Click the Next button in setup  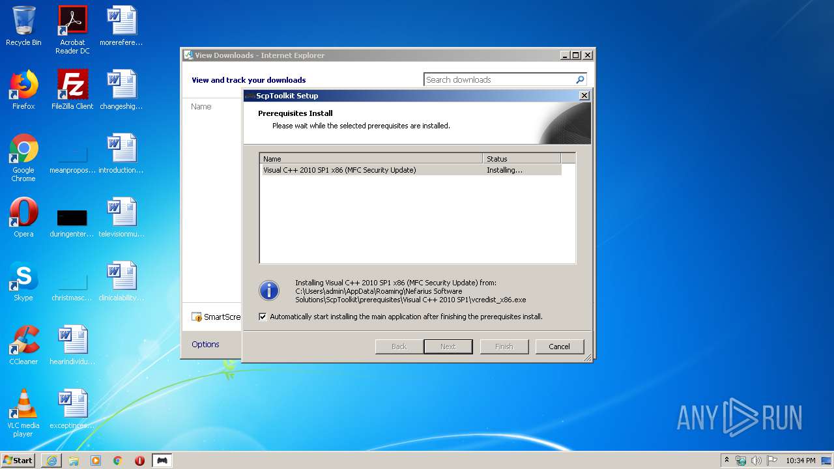coord(448,347)
